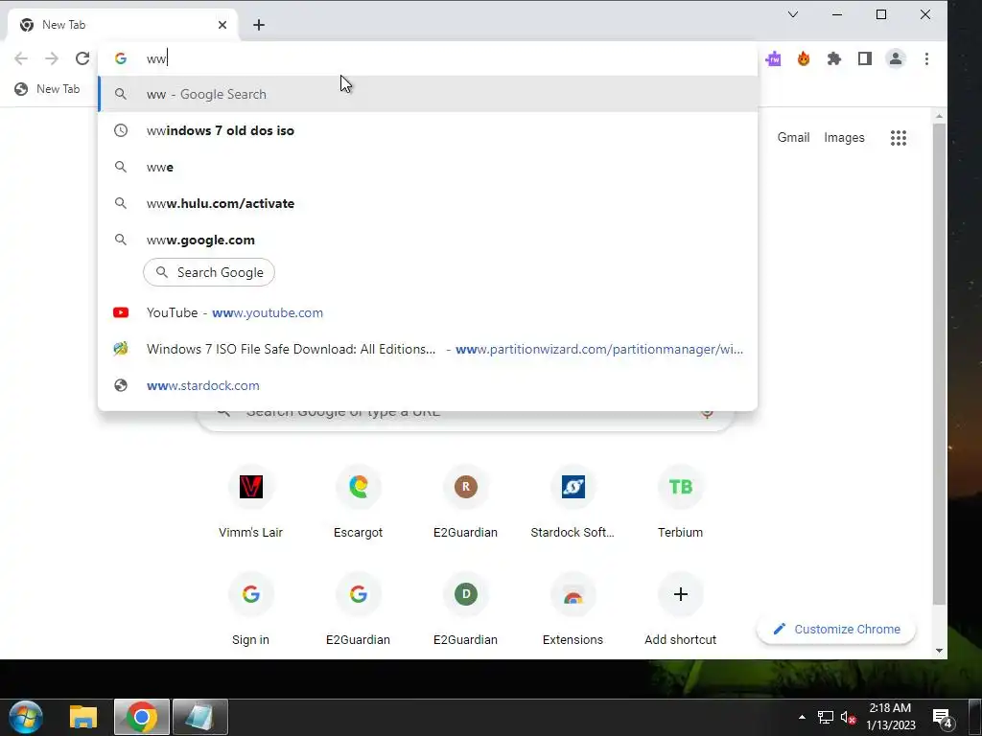This screenshot has width=982, height=736.
Task: Open the notepad app in the taskbar
Action: [200, 717]
